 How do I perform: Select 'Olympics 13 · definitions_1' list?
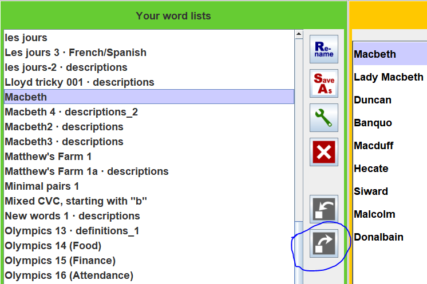coord(149,231)
